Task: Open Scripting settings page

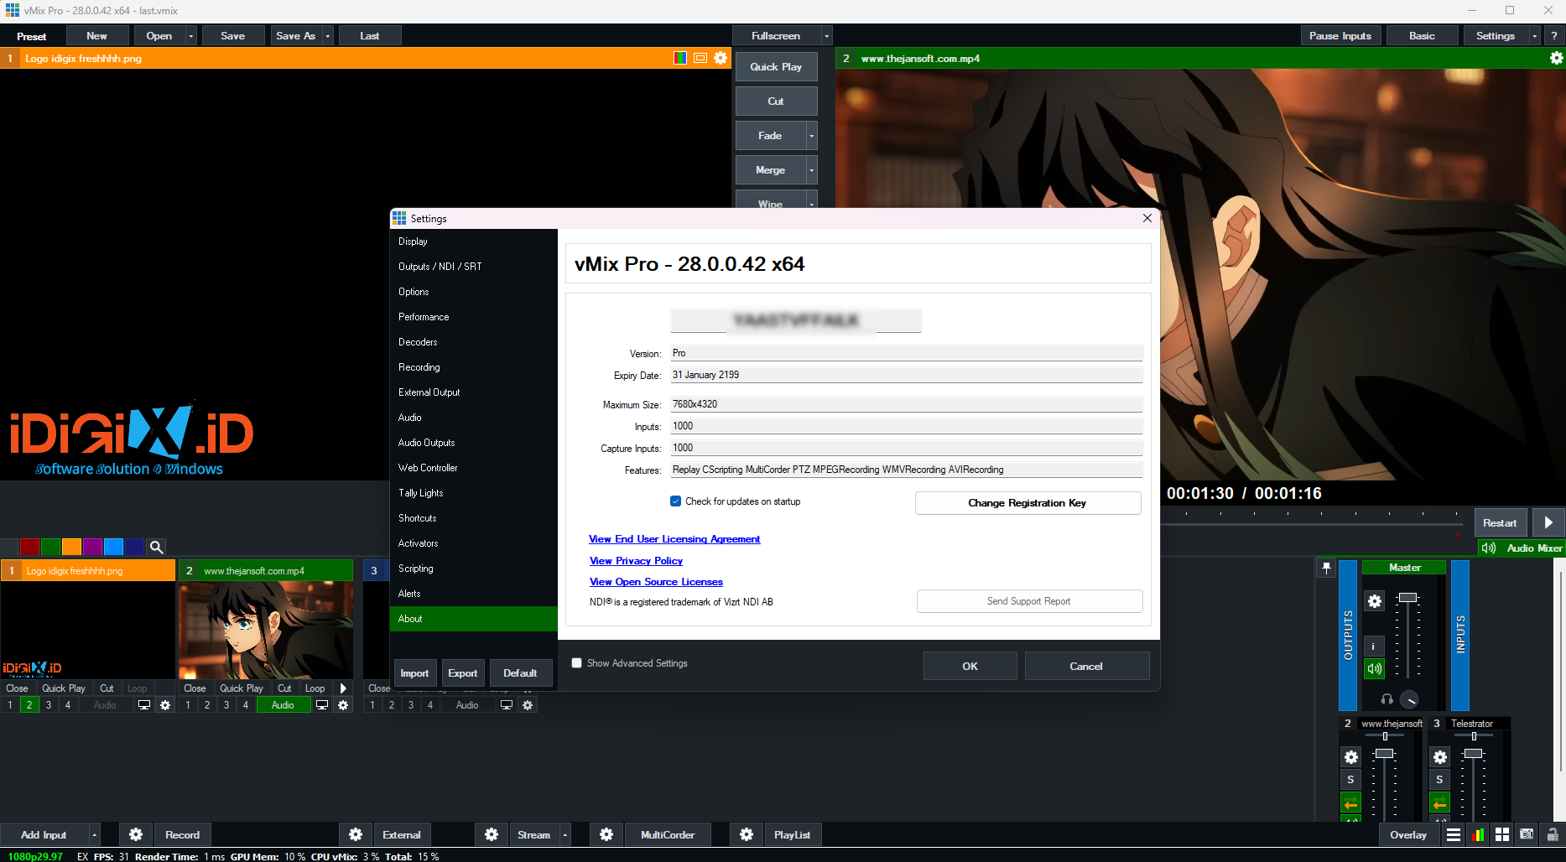Action: point(474,569)
